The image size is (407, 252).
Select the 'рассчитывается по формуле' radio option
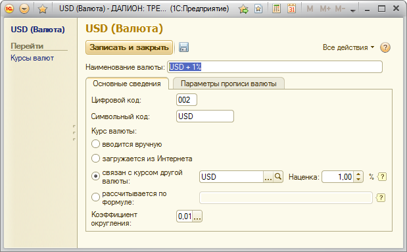pos(95,197)
